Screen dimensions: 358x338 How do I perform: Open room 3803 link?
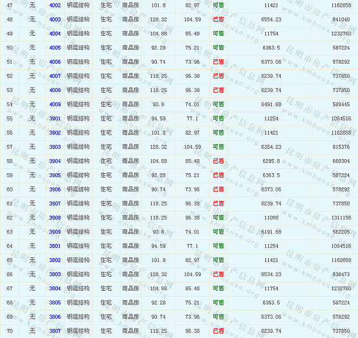tap(55, 274)
